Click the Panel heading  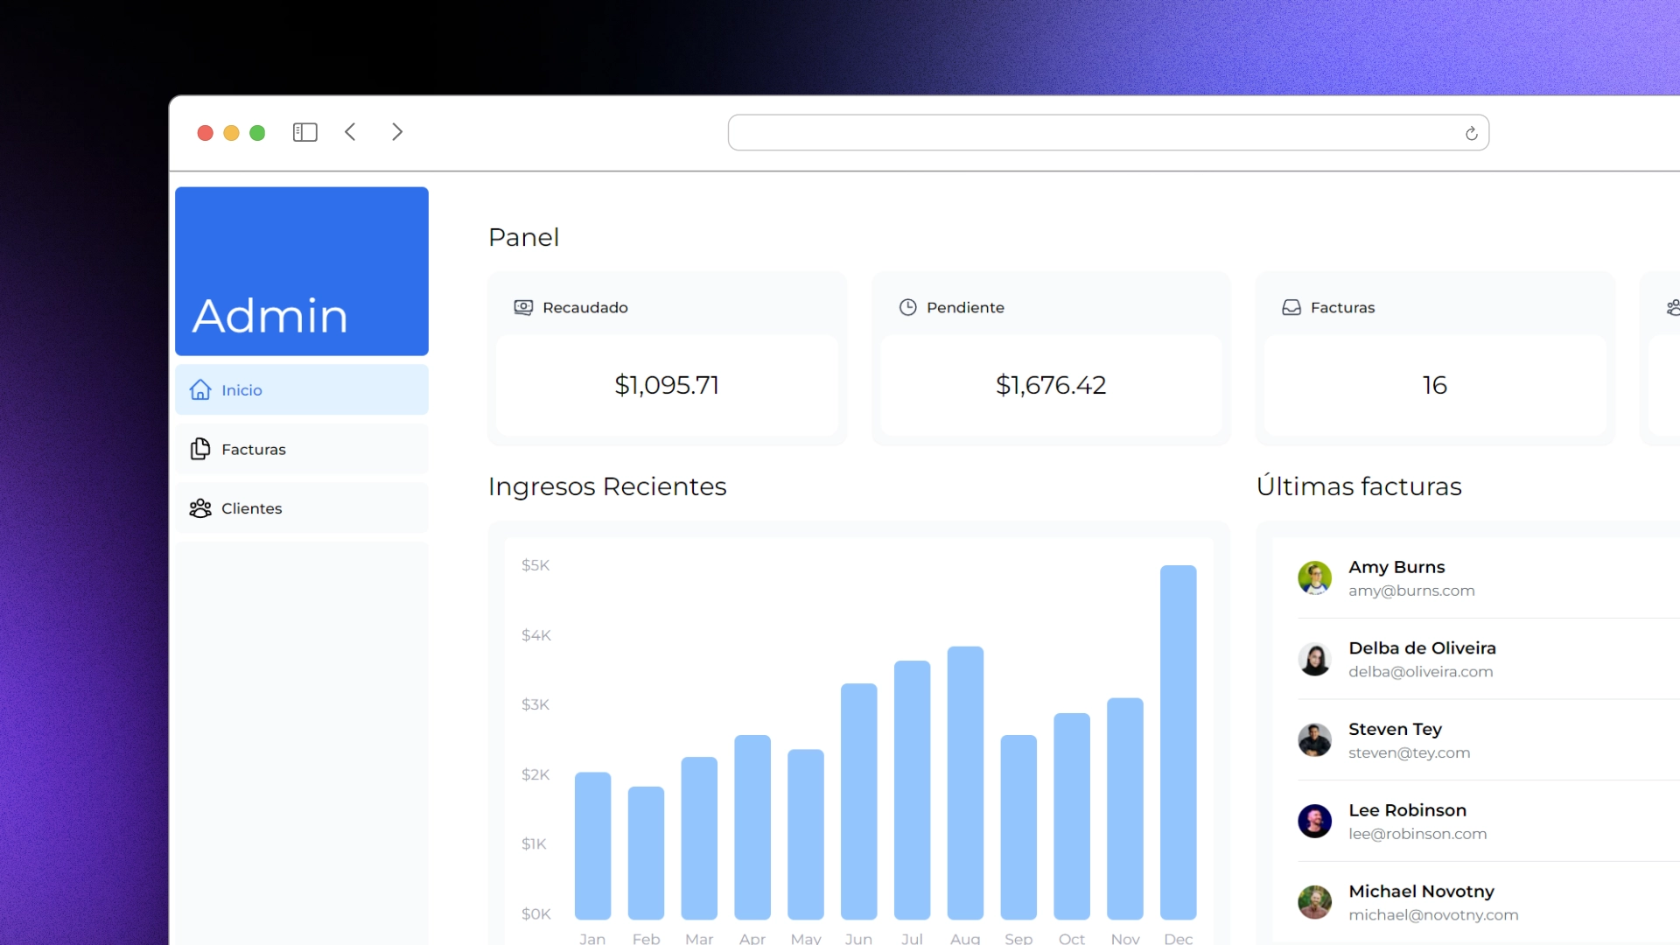(523, 237)
